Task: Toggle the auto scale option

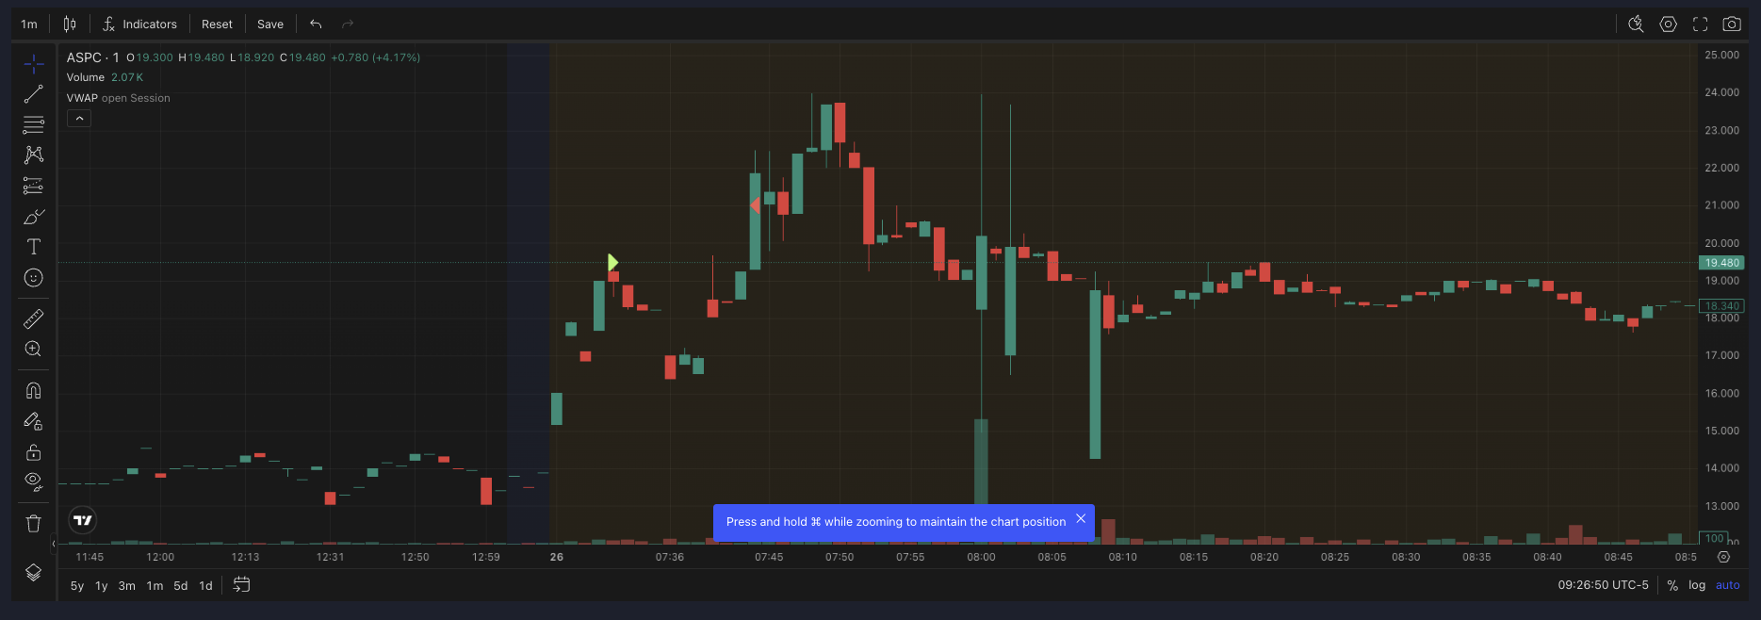Action: click(x=1727, y=585)
